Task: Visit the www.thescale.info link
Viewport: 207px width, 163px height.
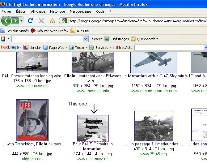Action: (93, 91)
